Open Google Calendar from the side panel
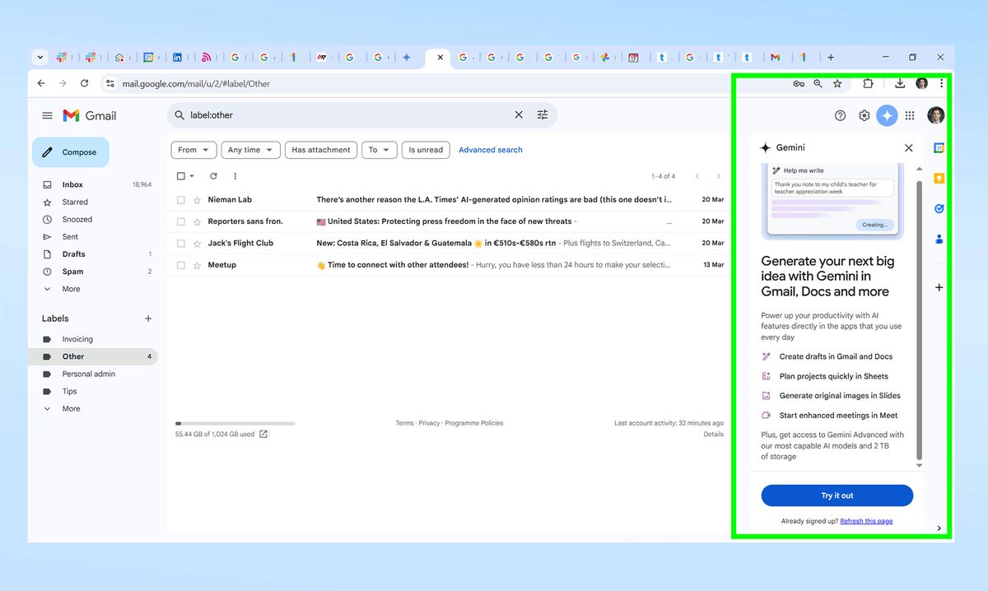988x591 pixels. (x=938, y=147)
